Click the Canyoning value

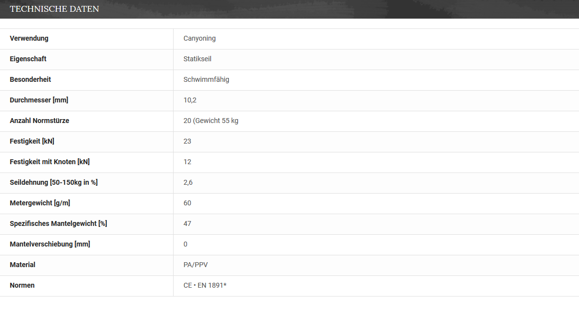200,38
